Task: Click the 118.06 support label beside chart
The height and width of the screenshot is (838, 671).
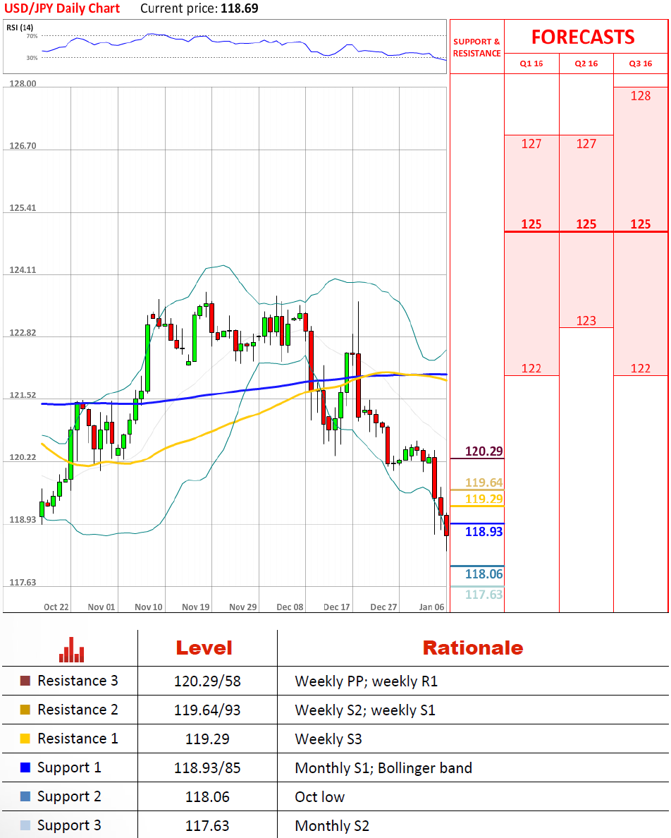Action: [x=484, y=574]
